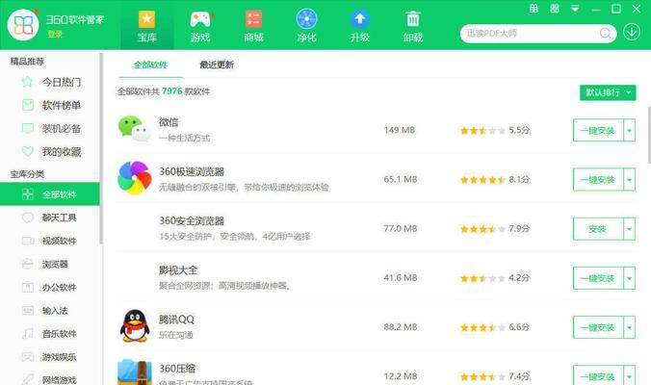This screenshot has width=651, height=385.
Task: Click 一键安装 for 腾讯QQ
Action: point(598,327)
